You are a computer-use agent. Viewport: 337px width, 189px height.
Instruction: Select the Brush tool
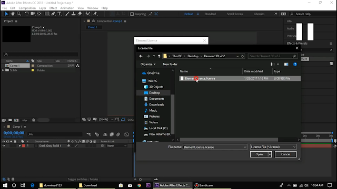click(67, 14)
